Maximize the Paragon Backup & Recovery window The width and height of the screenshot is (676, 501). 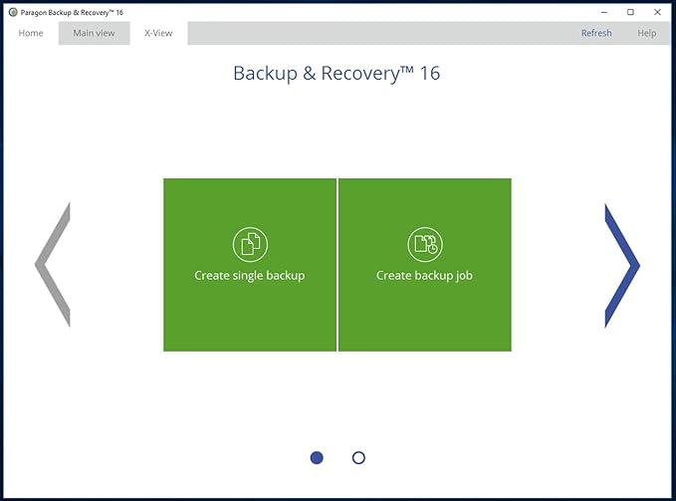click(x=631, y=12)
